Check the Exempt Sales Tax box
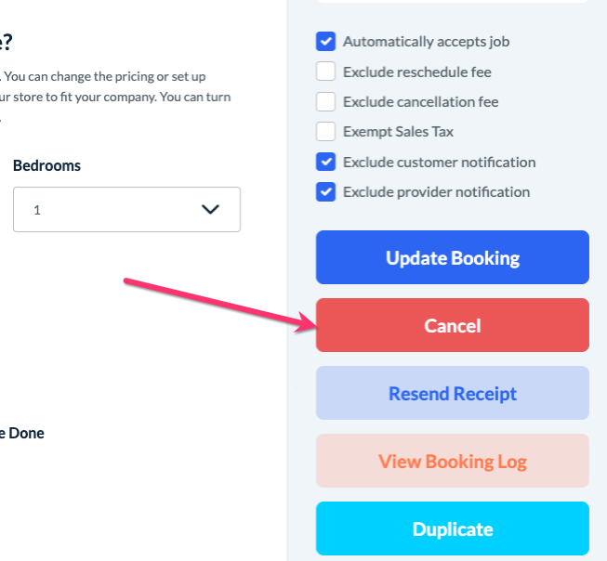This screenshot has height=561, width=607. point(325,132)
